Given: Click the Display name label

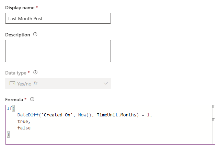Looking at the screenshot, I should pos(19,7).
